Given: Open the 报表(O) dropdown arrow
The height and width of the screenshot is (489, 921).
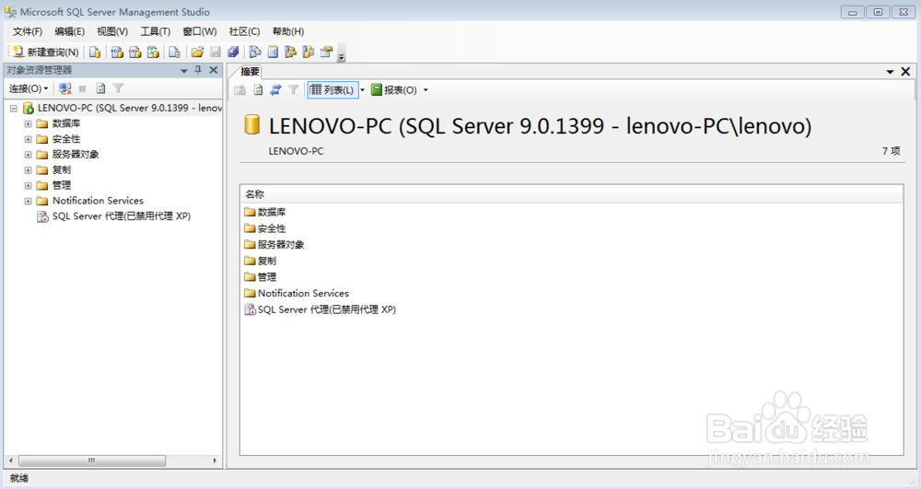Looking at the screenshot, I should (x=426, y=90).
